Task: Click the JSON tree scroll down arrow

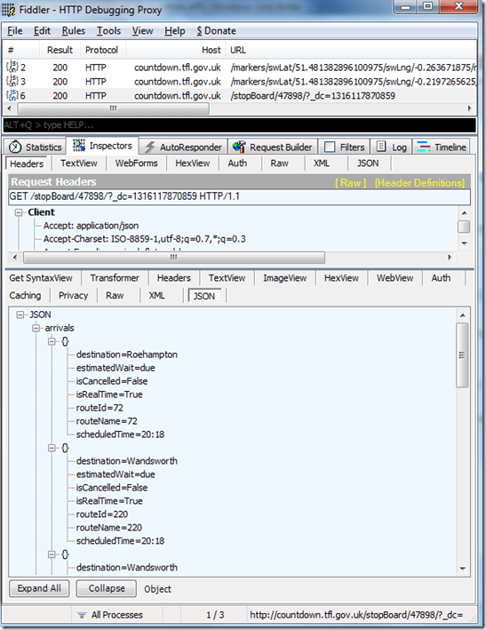Action: point(463,569)
